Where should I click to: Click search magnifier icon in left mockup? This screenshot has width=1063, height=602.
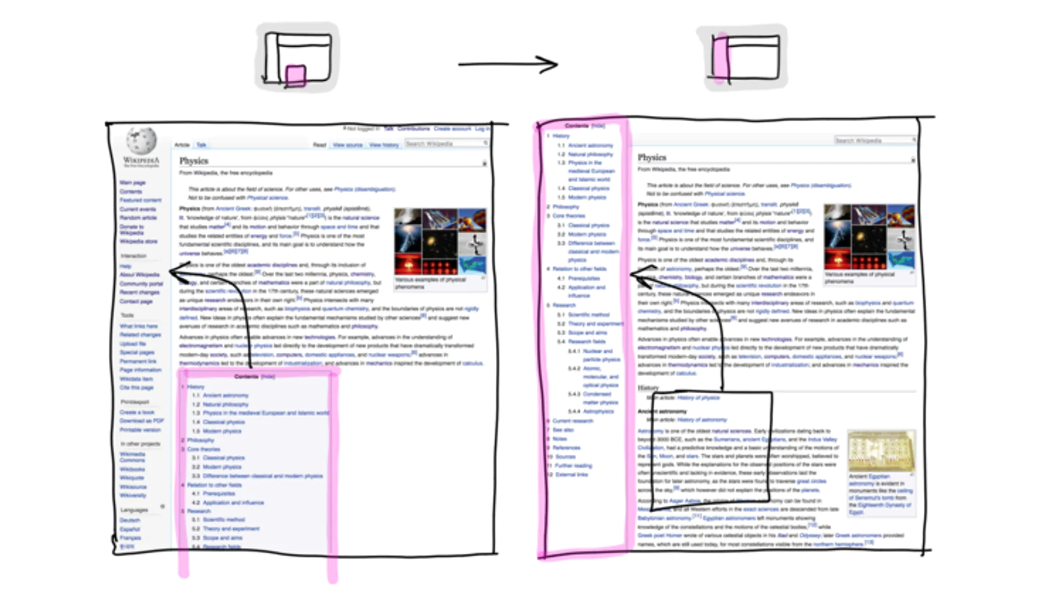[485, 143]
